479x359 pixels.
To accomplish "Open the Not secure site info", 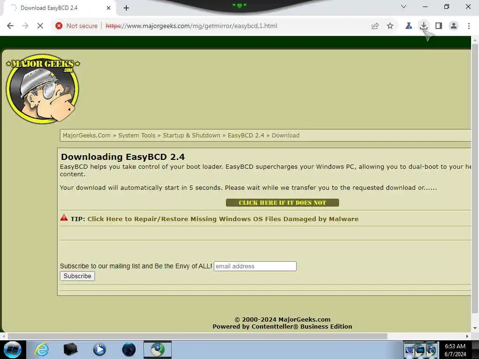I will [77, 26].
